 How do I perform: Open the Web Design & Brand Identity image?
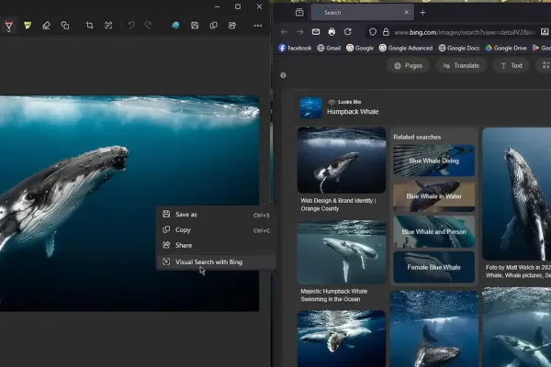342,161
